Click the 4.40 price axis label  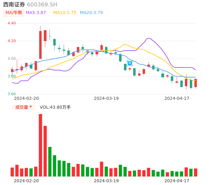(x=12, y=23)
